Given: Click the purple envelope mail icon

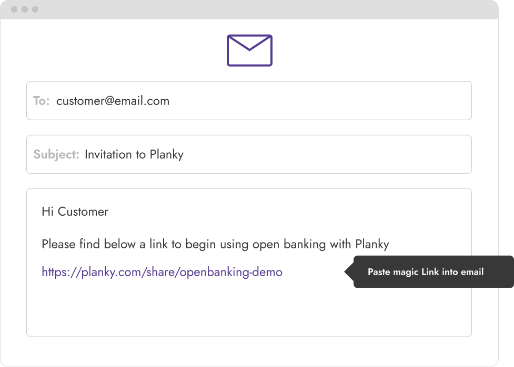Looking at the screenshot, I should [x=249, y=50].
